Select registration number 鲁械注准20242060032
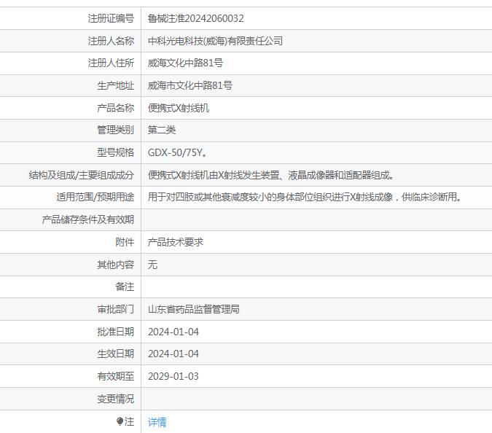The image size is (492, 433). pyautogui.click(x=196, y=18)
